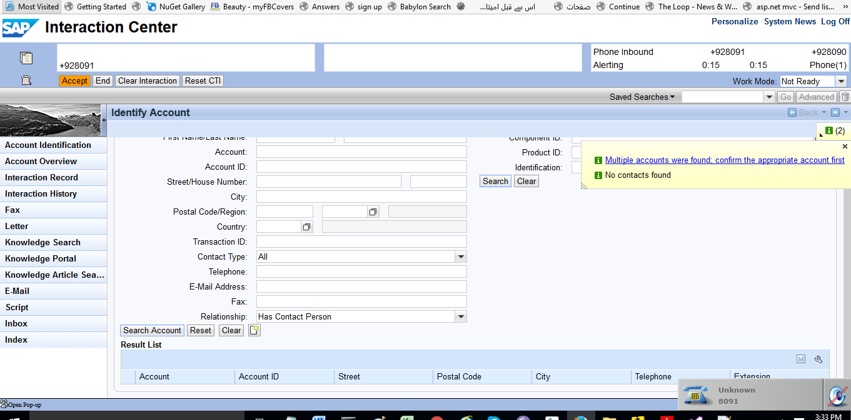Open Interaction History in navigation
The image size is (851, 420).
[41, 193]
